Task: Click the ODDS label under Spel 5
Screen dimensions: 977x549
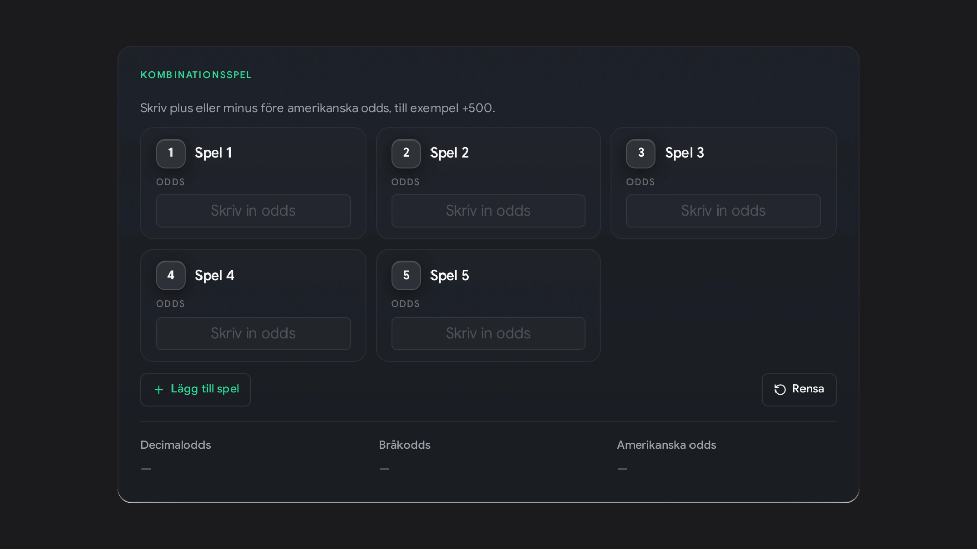Action: (406, 304)
